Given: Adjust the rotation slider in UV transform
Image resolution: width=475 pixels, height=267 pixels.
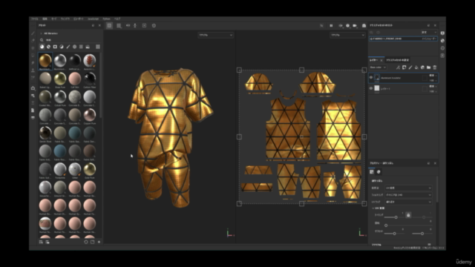Looking at the screenshot, I should [386, 225].
